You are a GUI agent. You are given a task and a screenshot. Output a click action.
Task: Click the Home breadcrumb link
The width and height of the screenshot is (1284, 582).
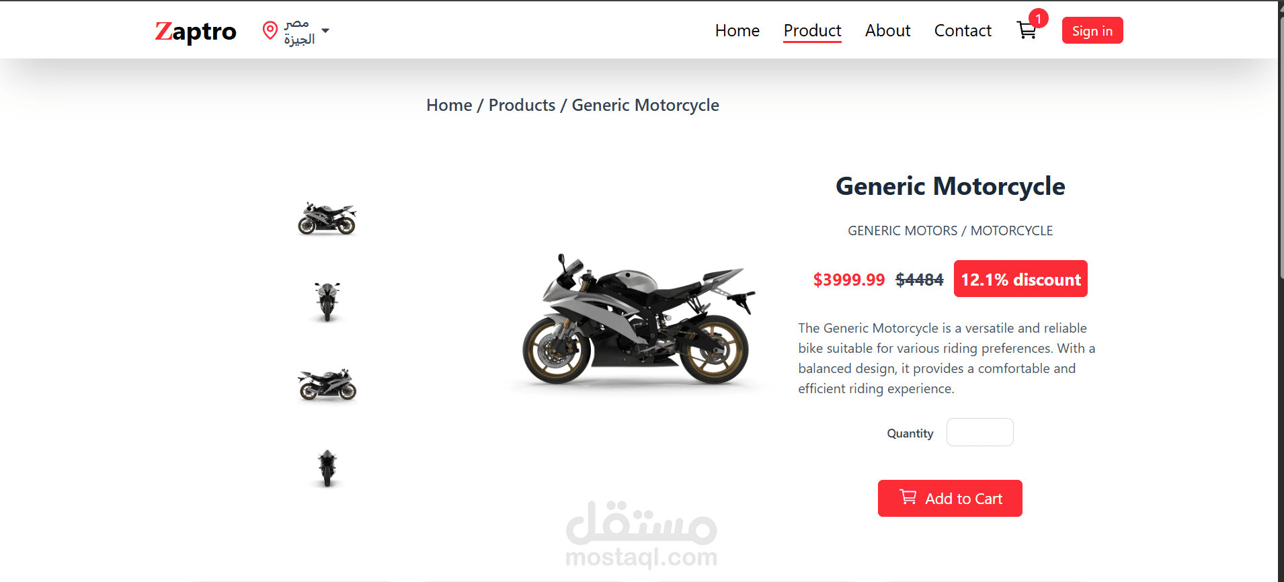click(449, 105)
